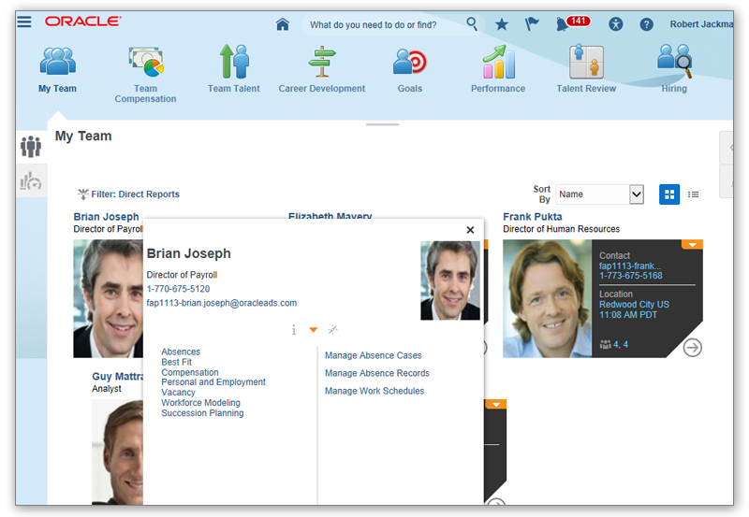Expand orange menu on lower middle card

[x=496, y=405]
